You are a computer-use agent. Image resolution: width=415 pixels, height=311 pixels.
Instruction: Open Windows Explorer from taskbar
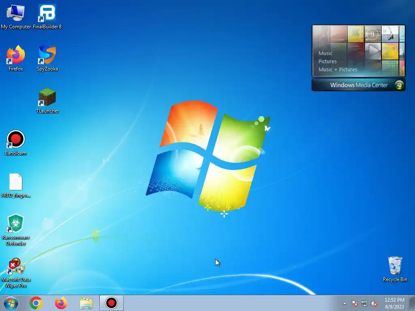(x=86, y=303)
